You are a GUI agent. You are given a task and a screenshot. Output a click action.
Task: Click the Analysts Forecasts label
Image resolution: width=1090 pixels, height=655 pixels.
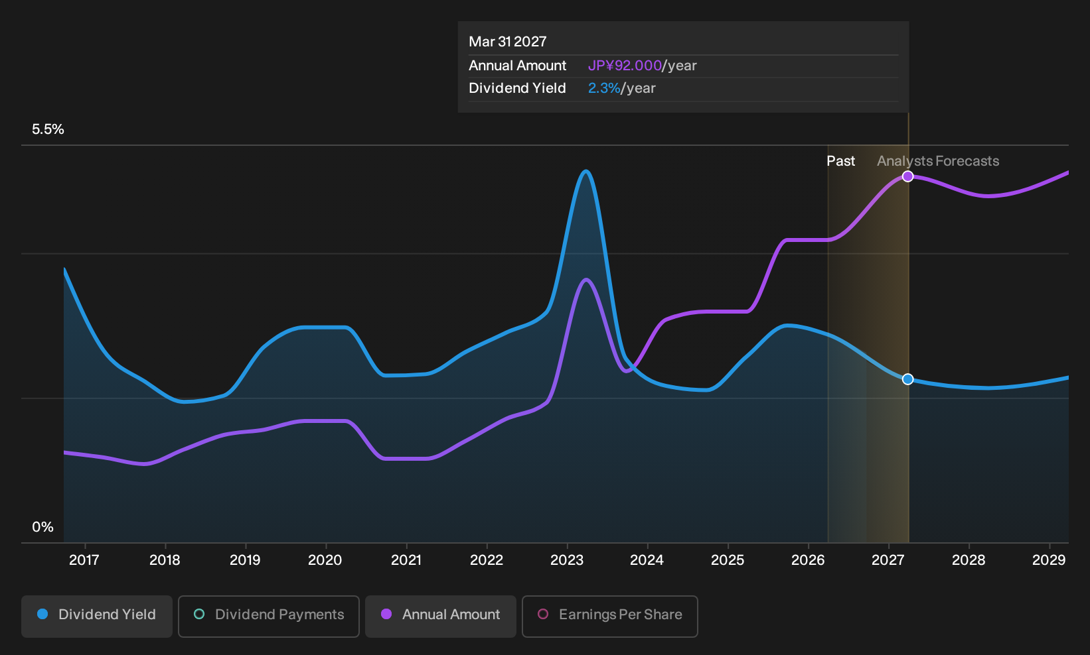click(x=938, y=161)
